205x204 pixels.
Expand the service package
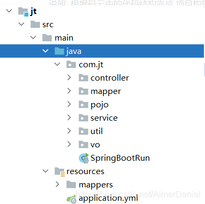click(69, 117)
